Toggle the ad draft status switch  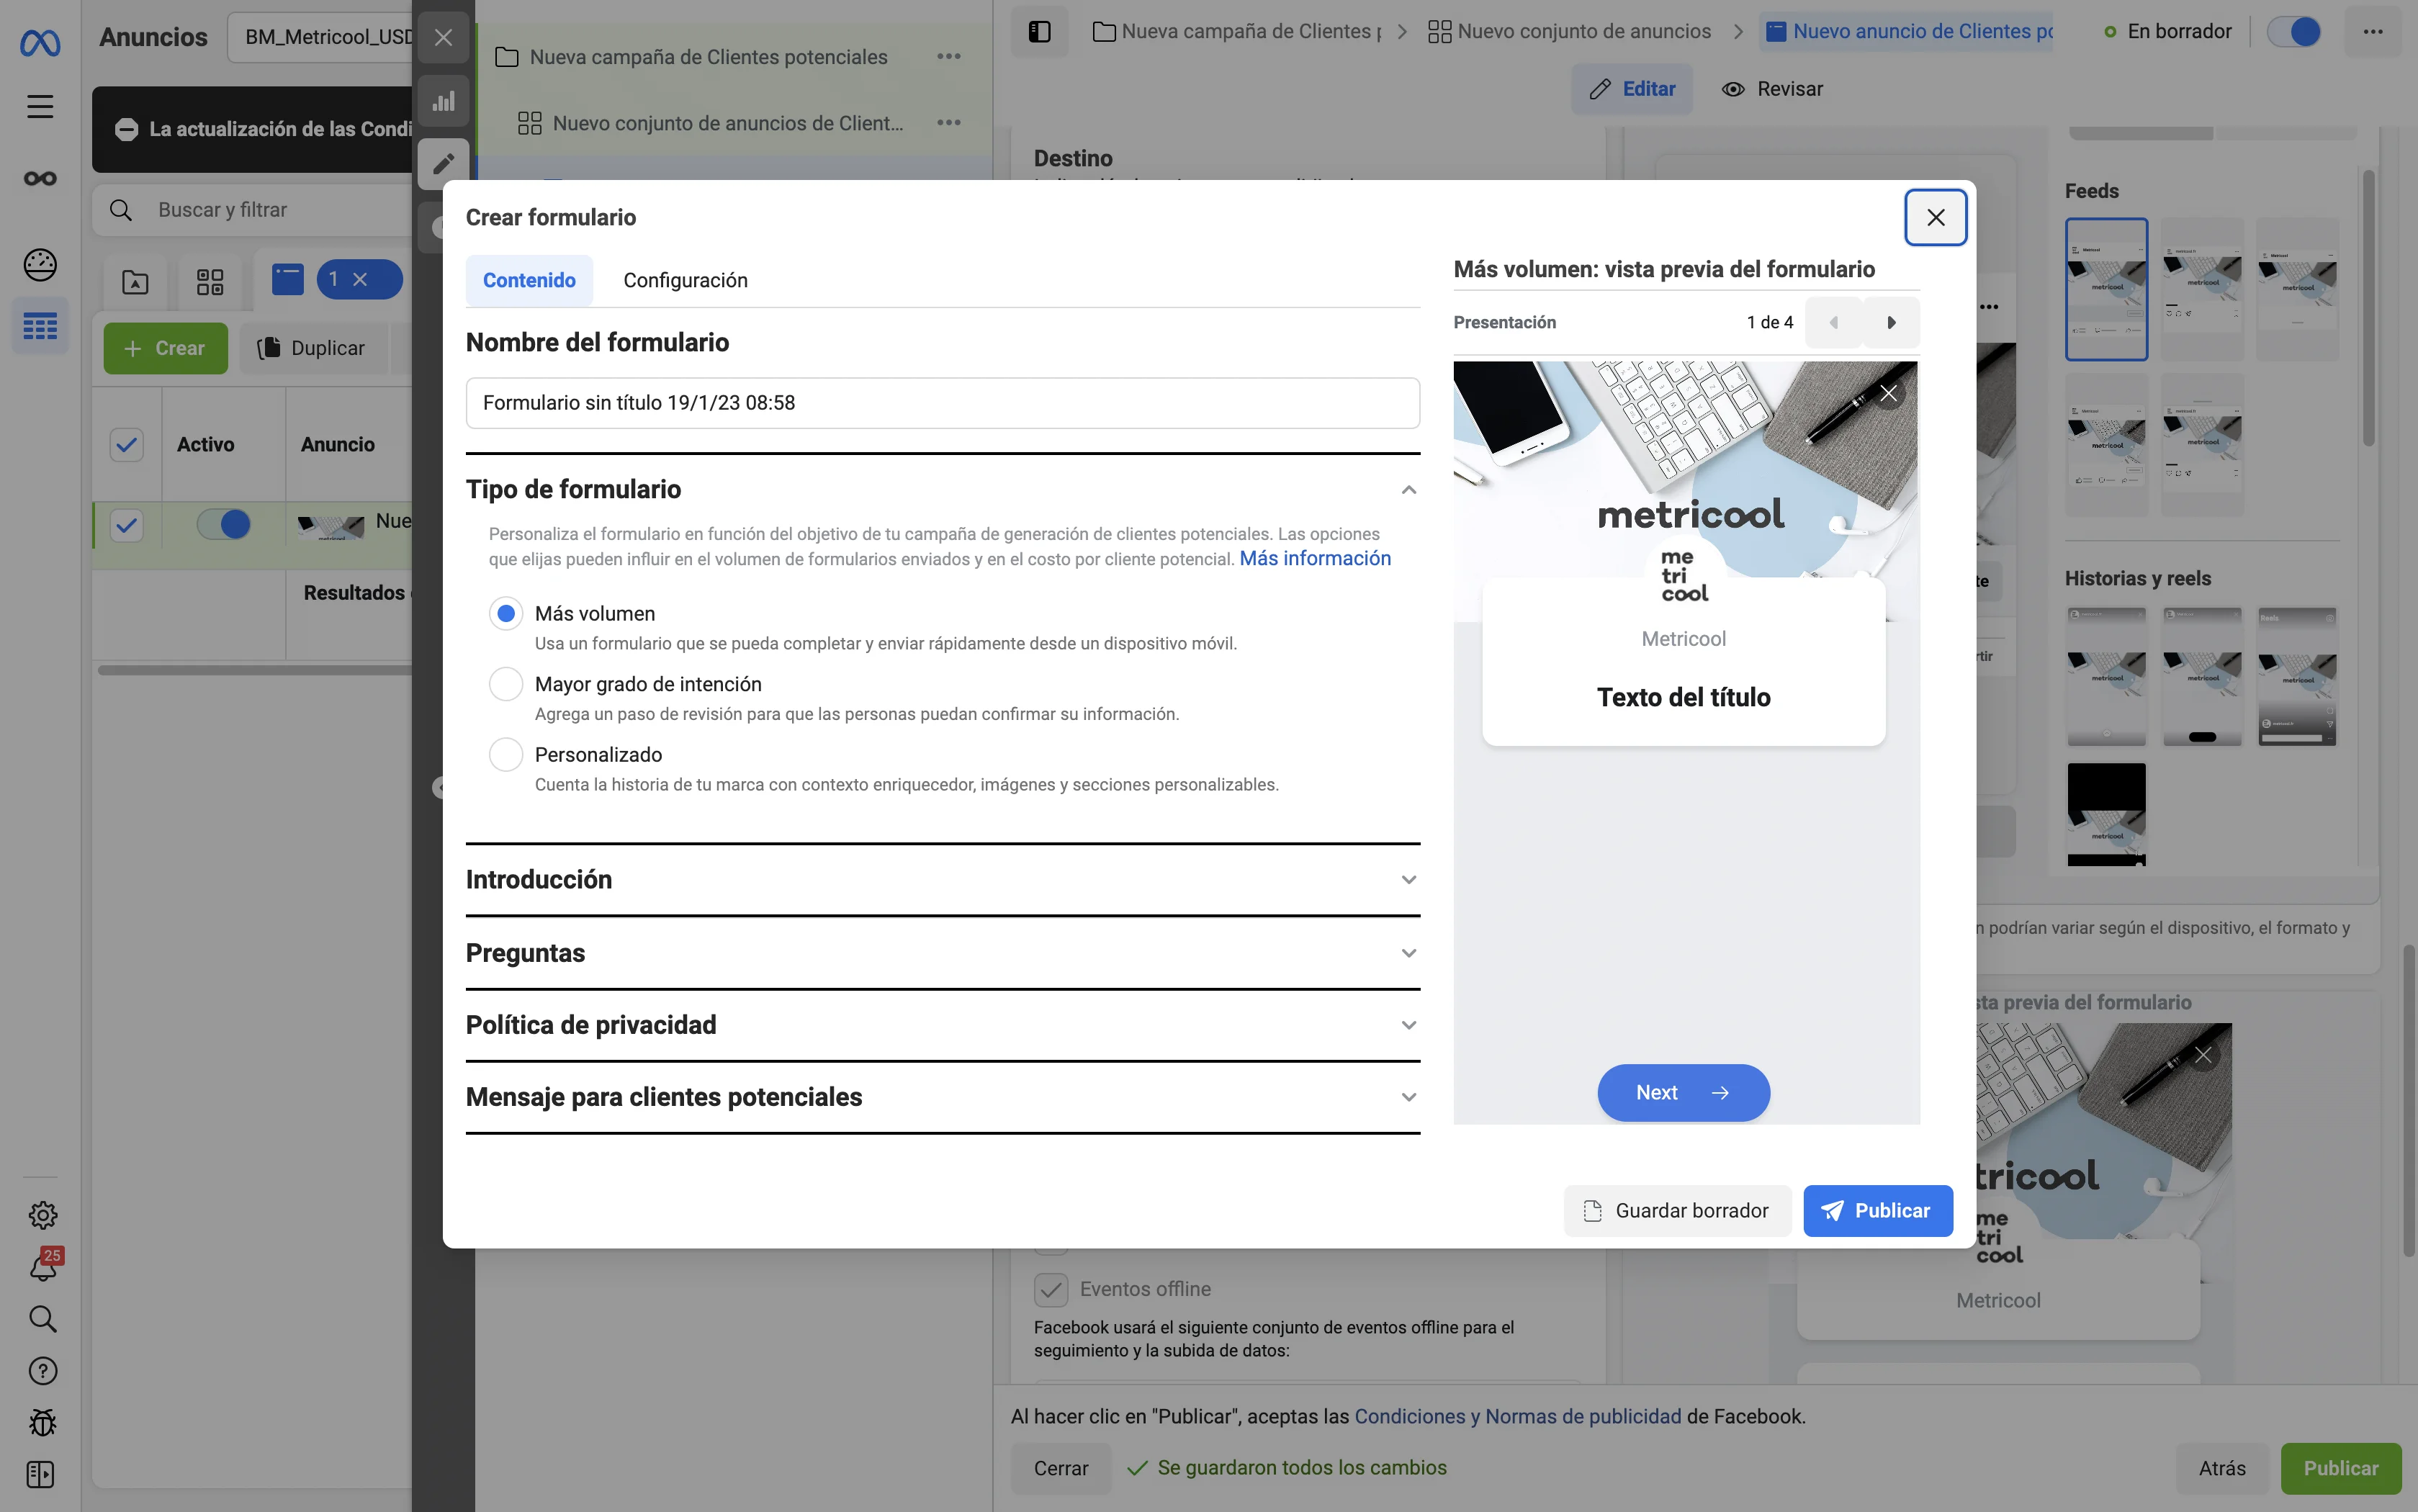point(2294,32)
